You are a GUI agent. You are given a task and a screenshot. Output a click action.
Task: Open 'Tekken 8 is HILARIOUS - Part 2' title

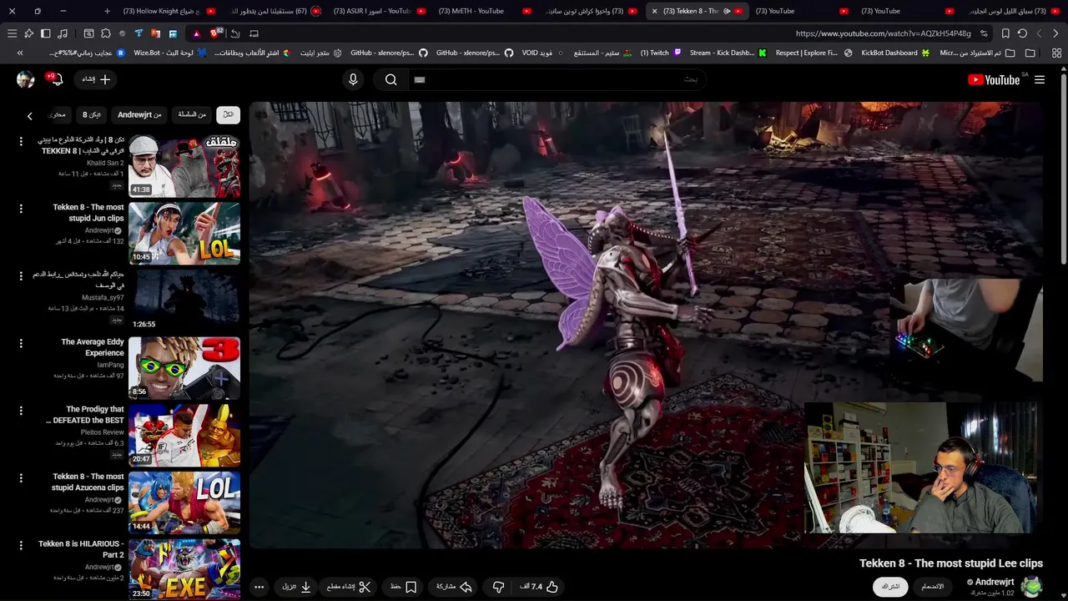(81, 549)
